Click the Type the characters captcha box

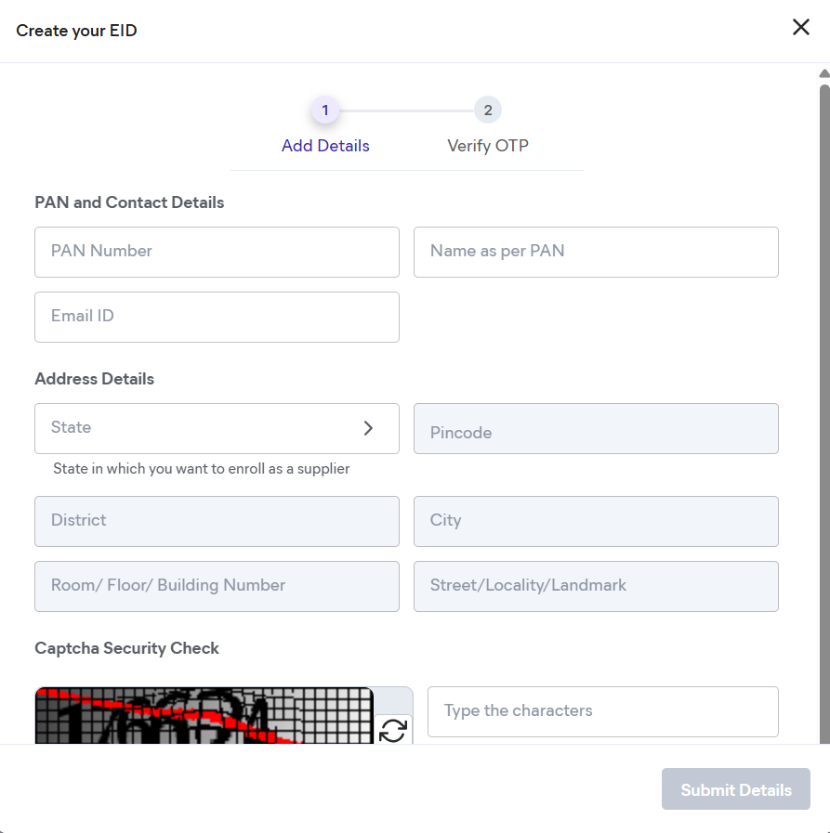pos(602,711)
